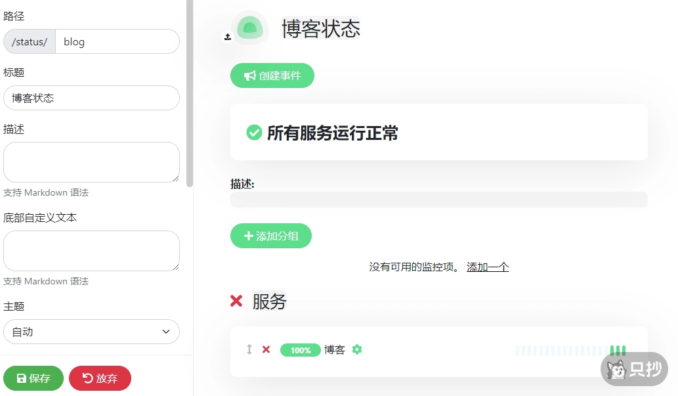The image size is (678, 396).
Task: Click the upload icon to change the logo
Action: 228,37
